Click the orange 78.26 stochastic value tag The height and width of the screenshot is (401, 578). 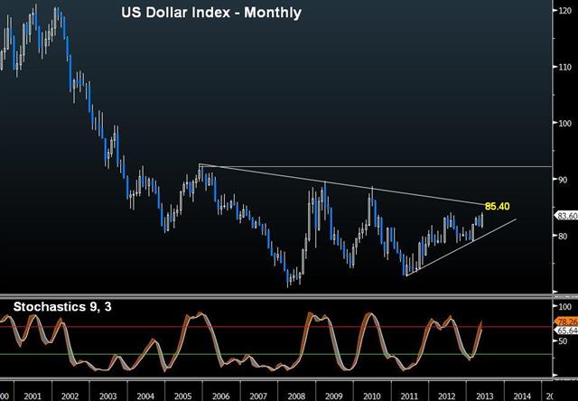(566, 322)
